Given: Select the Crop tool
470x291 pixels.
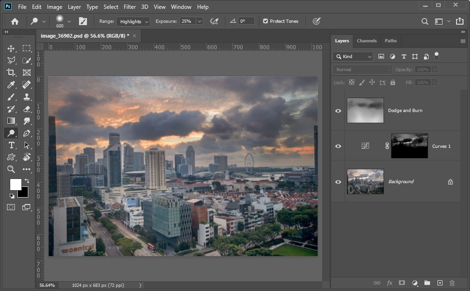Looking at the screenshot, I should [x=11, y=72].
